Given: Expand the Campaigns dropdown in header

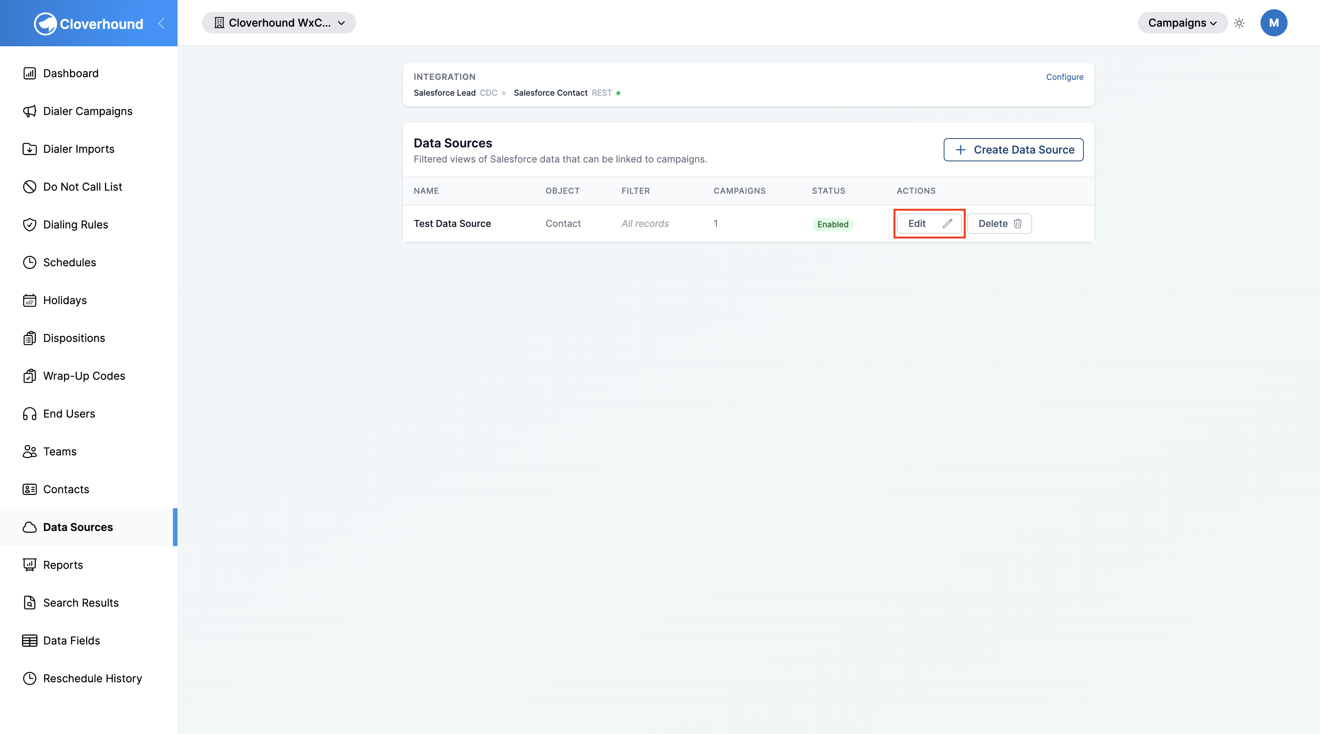Looking at the screenshot, I should pos(1182,23).
